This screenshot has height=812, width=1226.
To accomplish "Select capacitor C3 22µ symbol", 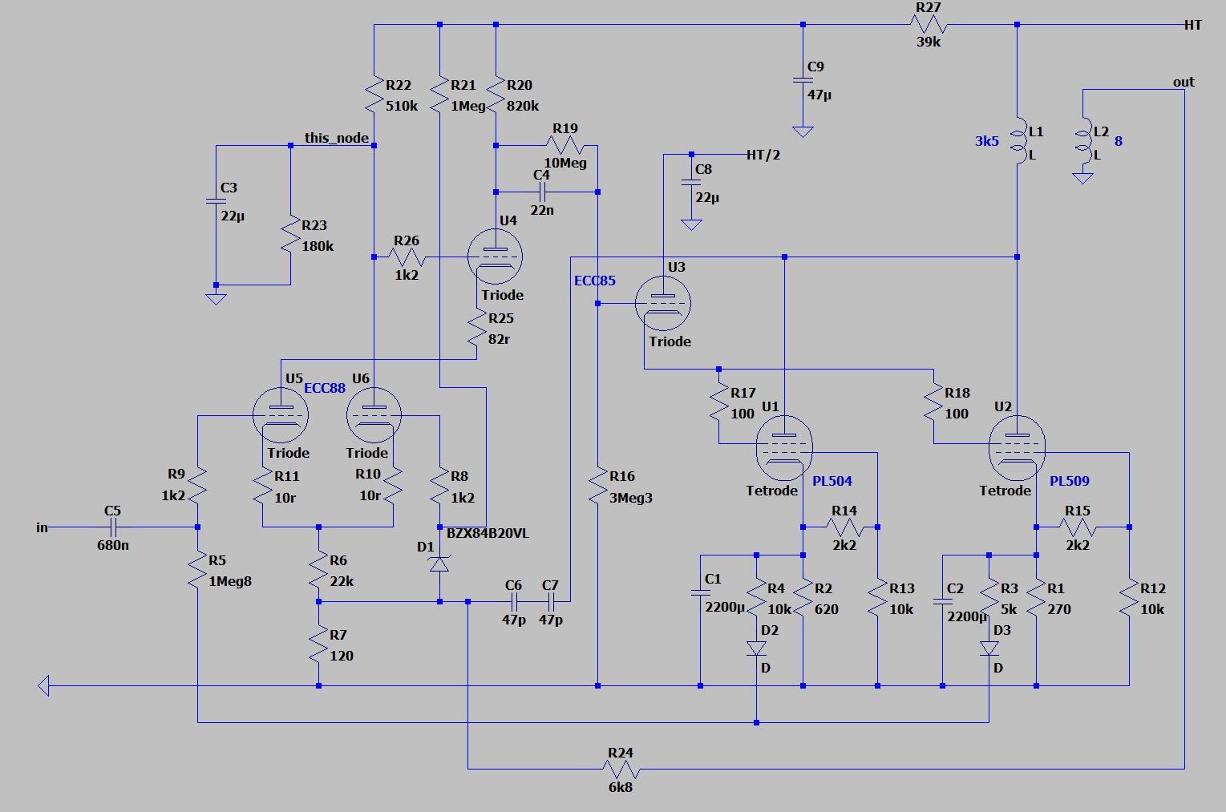I will coord(216,201).
